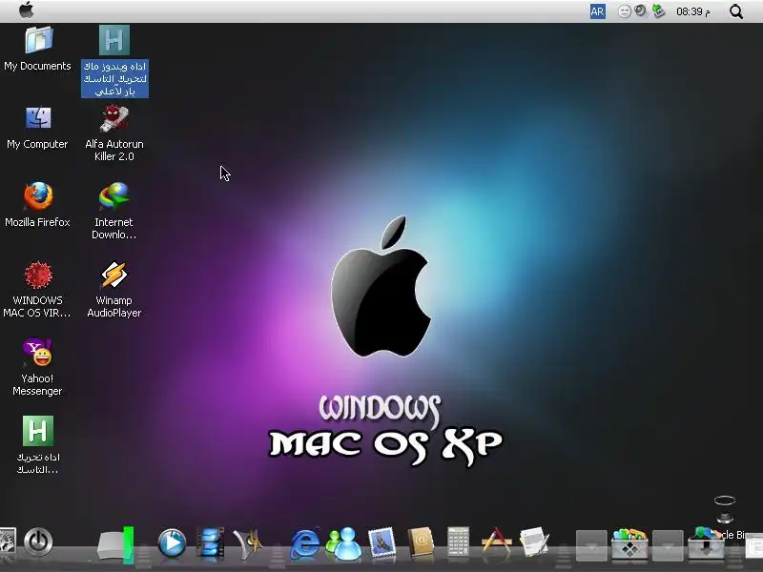Launch Internet Explorer from dock
Screen dimensions: 763x572
(x=305, y=542)
